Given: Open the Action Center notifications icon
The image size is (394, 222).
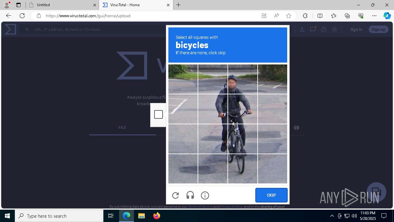Looking at the screenshot, I should 384,216.
